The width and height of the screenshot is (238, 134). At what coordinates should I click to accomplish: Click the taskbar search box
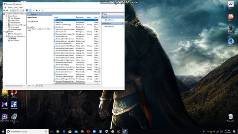coord(27,131)
